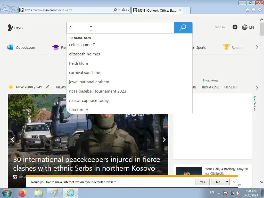This screenshot has height=198, width=264.
Task: Expand the No button dropdown arrow
Action: [x=227, y=182]
